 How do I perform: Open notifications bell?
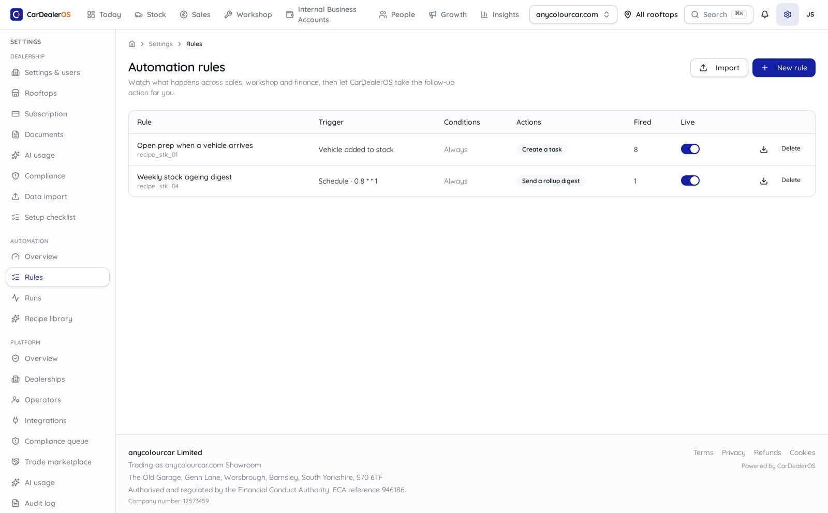765,14
